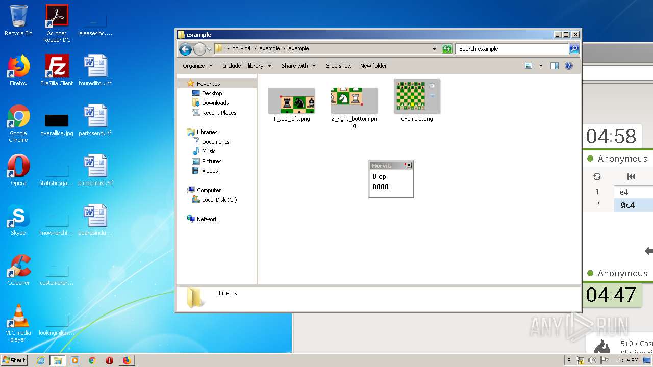653x367 pixels.
Task: Open VLC media player shortcut
Action: coord(18,323)
